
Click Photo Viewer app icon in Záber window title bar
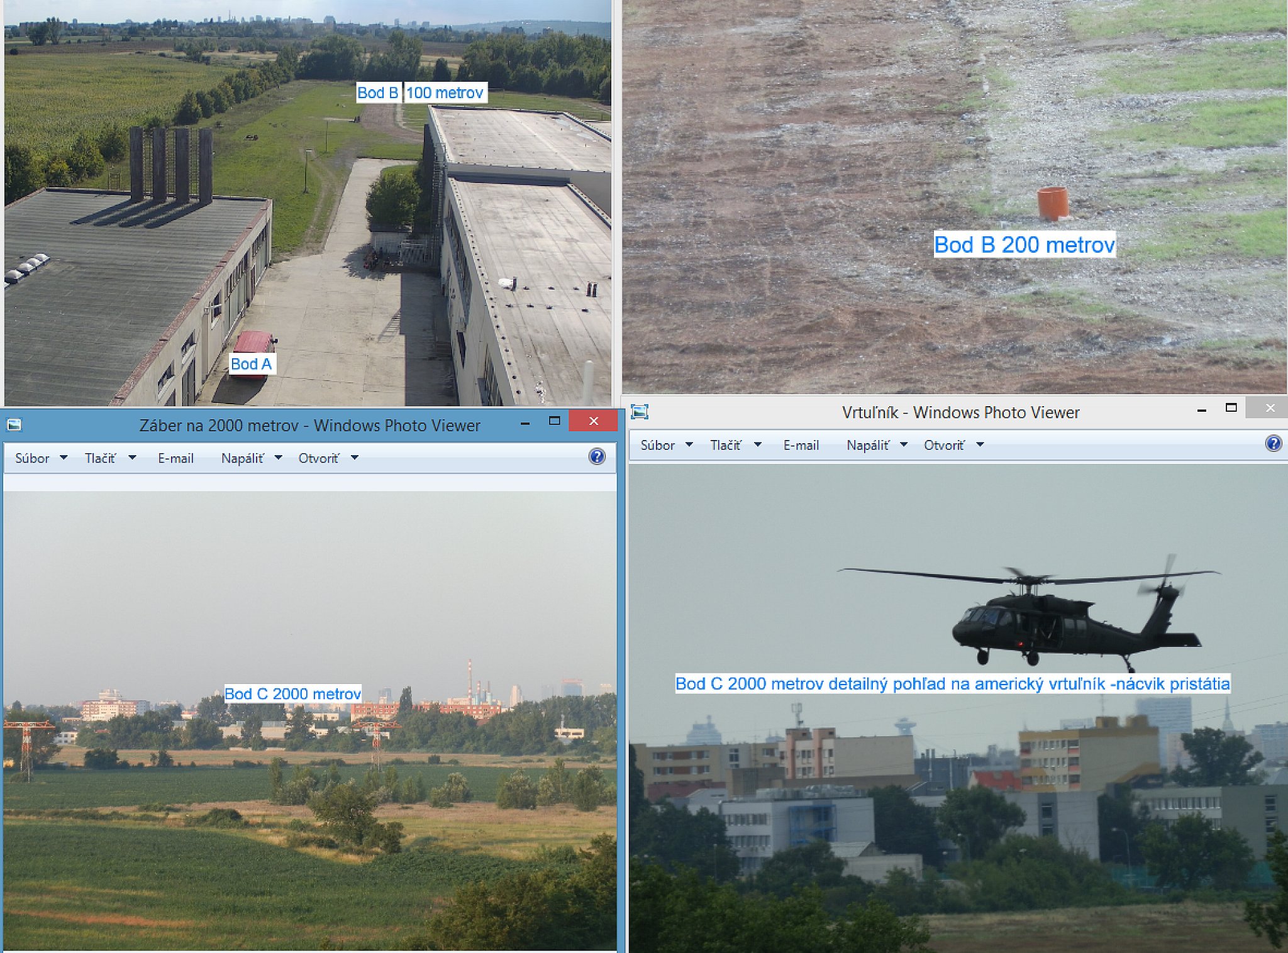[14, 425]
